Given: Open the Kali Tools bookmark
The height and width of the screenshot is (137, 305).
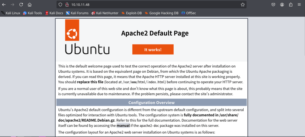Looking at the screenshot, I should click(x=32, y=13).
